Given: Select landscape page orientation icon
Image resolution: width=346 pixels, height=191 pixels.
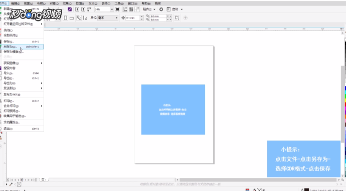Looking at the screenshot, I should pos(72,18).
